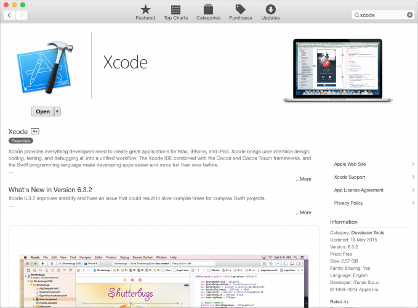Image resolution: width=418 pixels, height=308 pixels.
Task: Click the chevron next to Xcode Support
Action: 413,177
